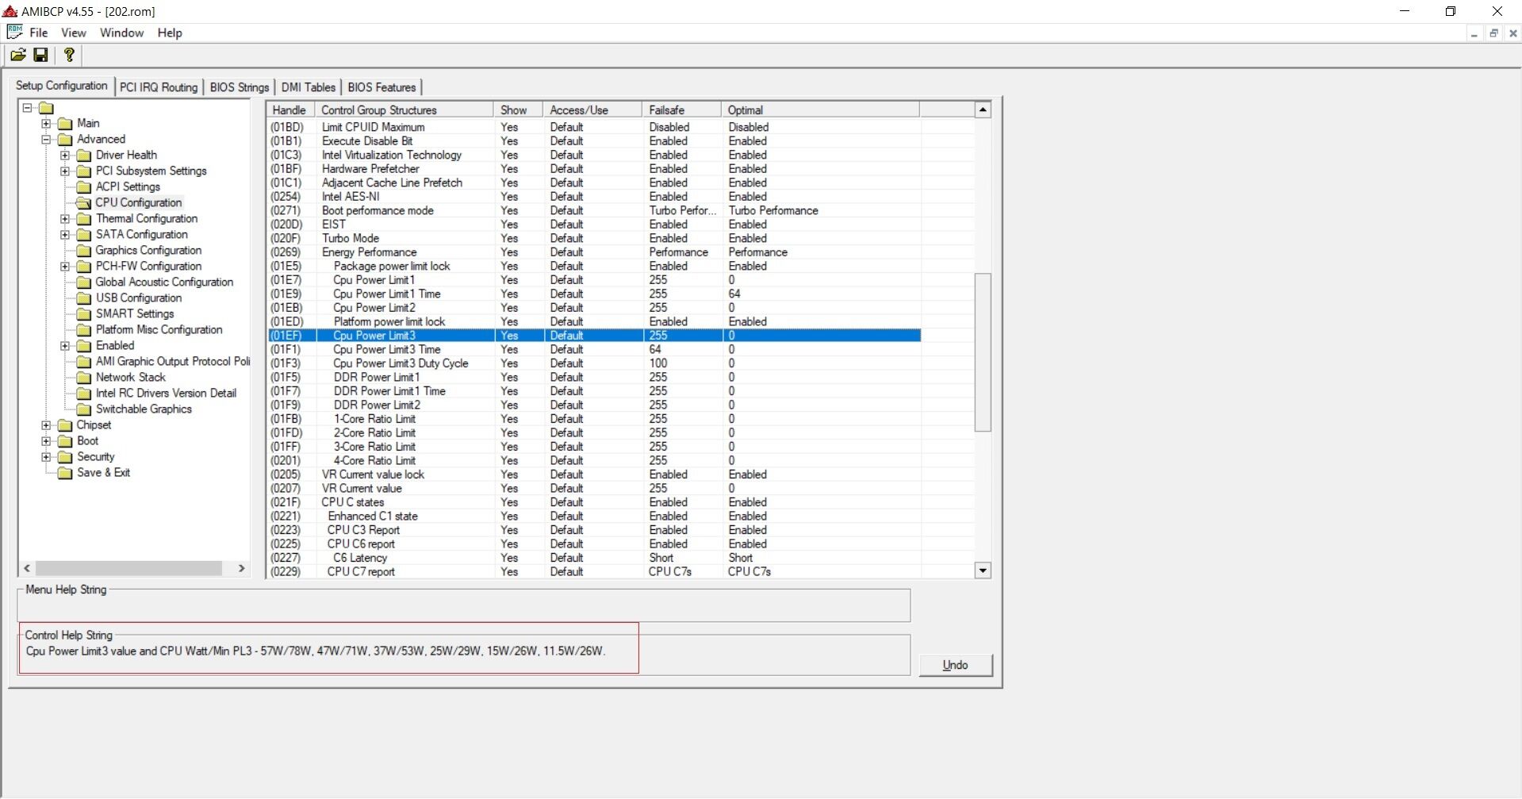
Task: Select the Turbo Mode row
Action: click(594, 238)
